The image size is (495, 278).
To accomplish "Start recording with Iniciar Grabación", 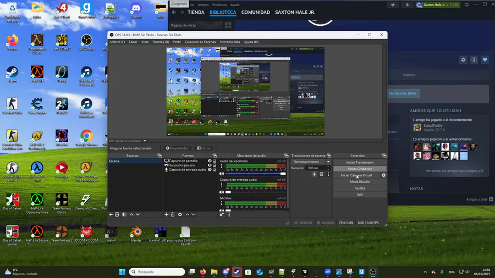I will click(x=360, y=169).
